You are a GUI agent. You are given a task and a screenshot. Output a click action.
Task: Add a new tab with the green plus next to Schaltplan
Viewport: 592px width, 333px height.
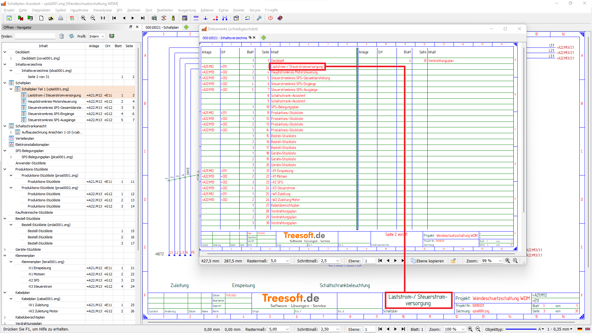pos(186,27)
